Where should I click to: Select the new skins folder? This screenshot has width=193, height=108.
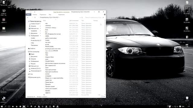click(48, 42)
